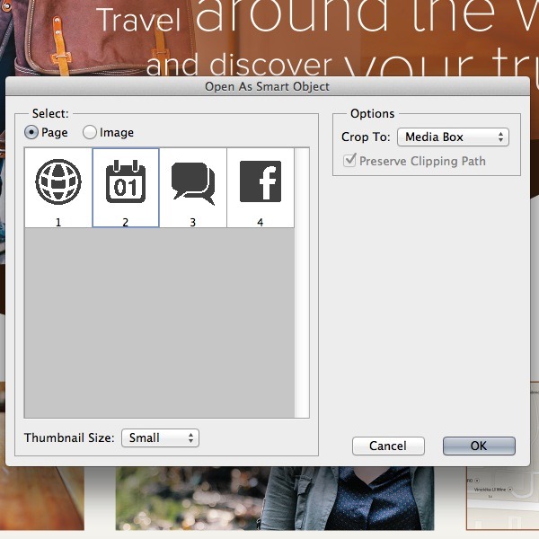Screen dimensions: 539x539
Task: Choose the Page radio button
Action: pyautogui.click(x=31, y=132)
